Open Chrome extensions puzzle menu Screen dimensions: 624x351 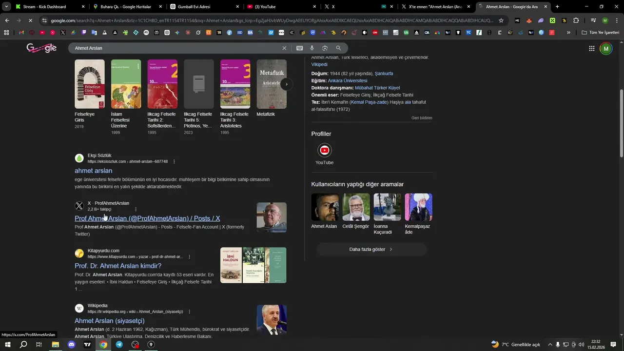(576, 20)
